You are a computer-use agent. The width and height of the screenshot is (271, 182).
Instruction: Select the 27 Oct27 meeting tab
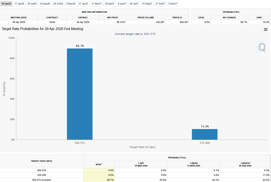click(x=160, y=4)
